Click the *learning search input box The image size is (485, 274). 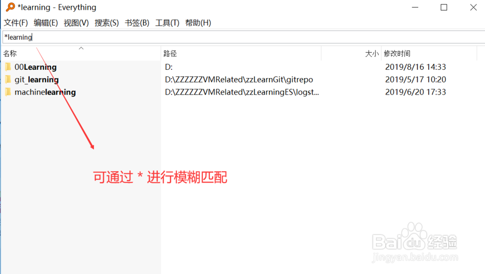point(244,37)
